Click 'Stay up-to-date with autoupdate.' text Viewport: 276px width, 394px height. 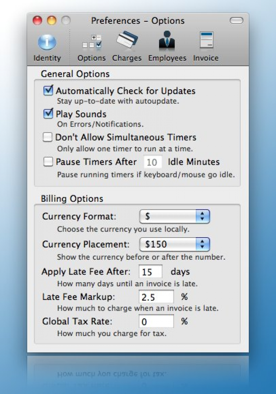tap(118, 101)
